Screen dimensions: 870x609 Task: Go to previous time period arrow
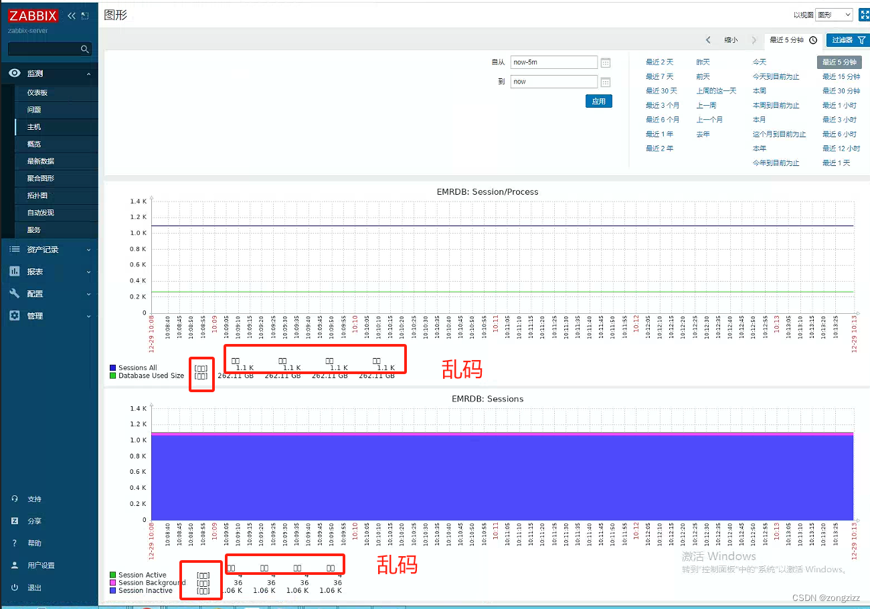coord(708,40)
